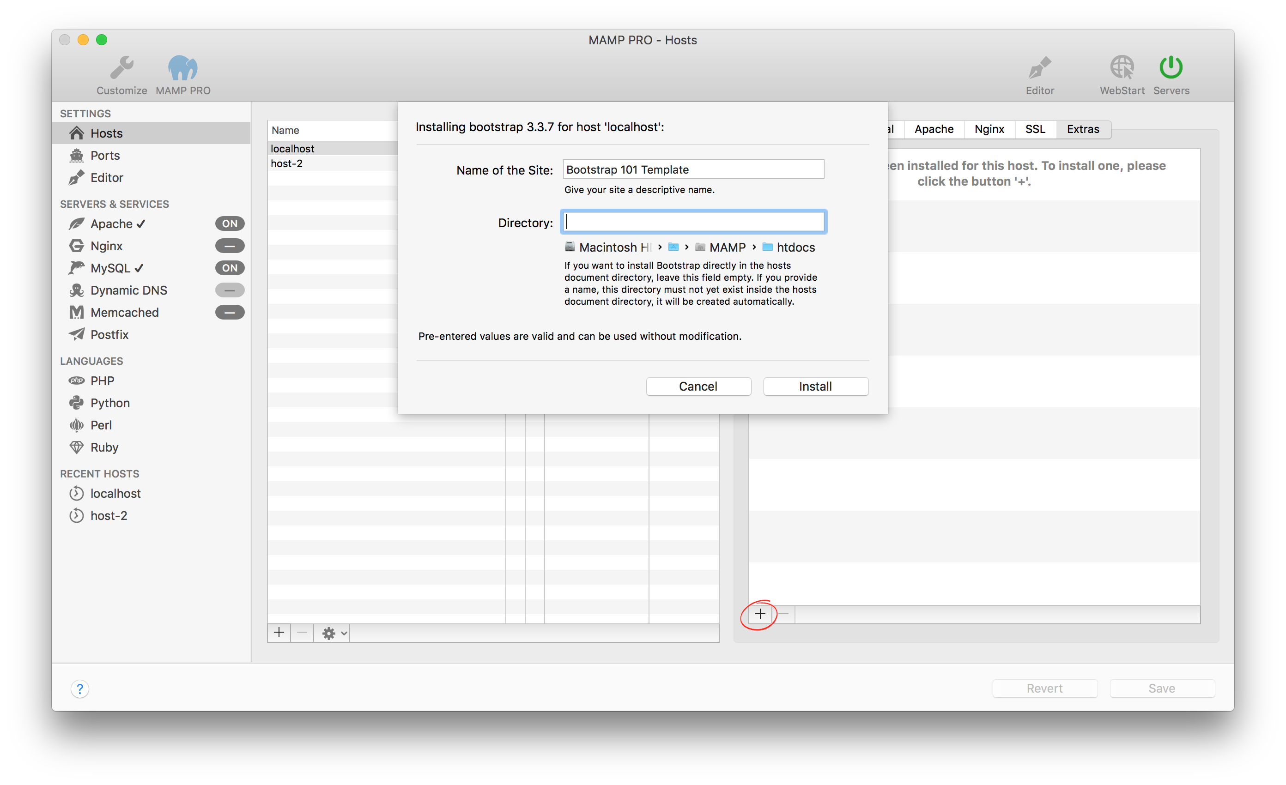Click the green Servers power icon

pos(1171,68)
